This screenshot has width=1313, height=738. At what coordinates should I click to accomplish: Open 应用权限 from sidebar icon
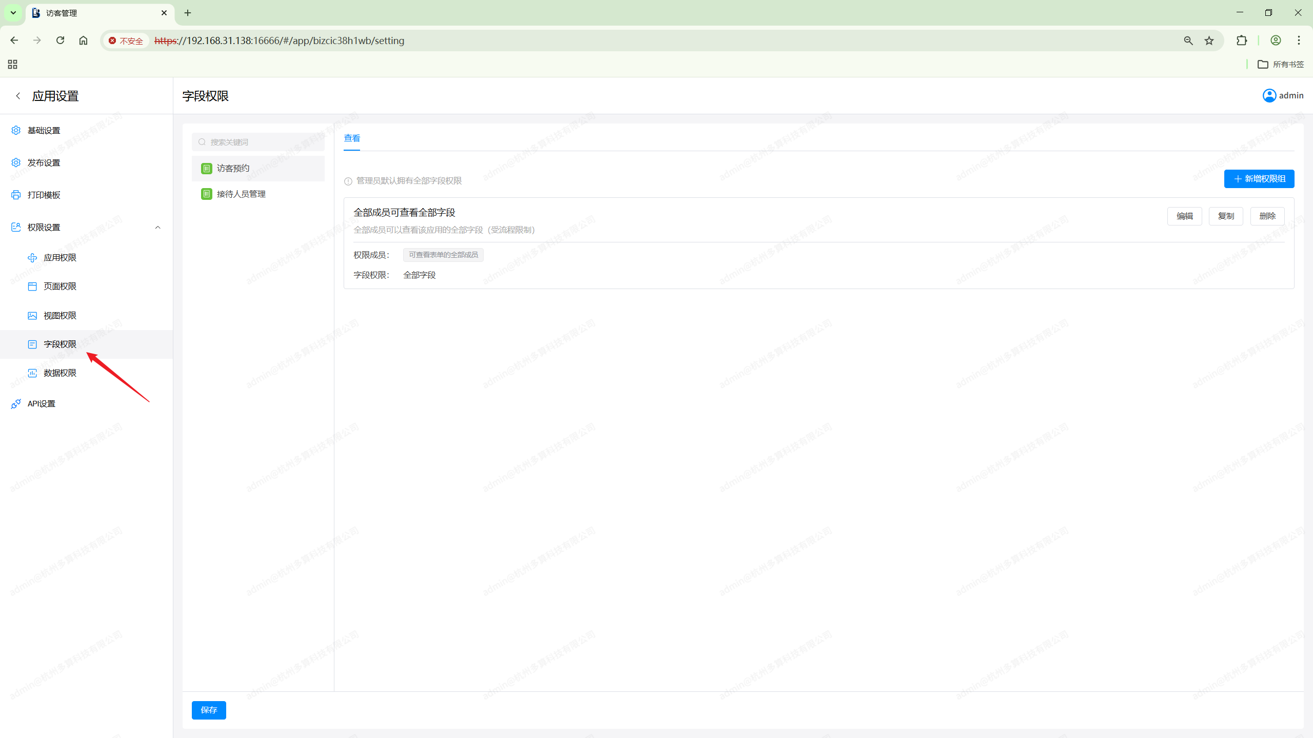(32, 257)
